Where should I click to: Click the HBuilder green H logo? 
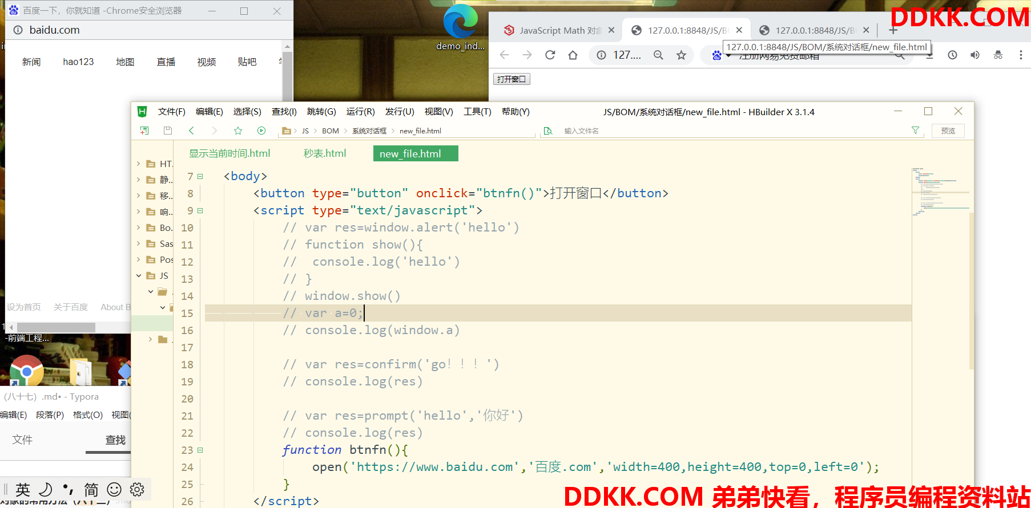142,112
